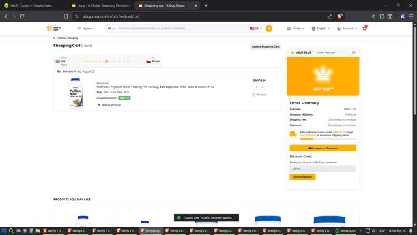Switch to the Shopping taskbar window
Image resolution: width=417 pixels, height=235 pixels.
click(x=151, y=230)
